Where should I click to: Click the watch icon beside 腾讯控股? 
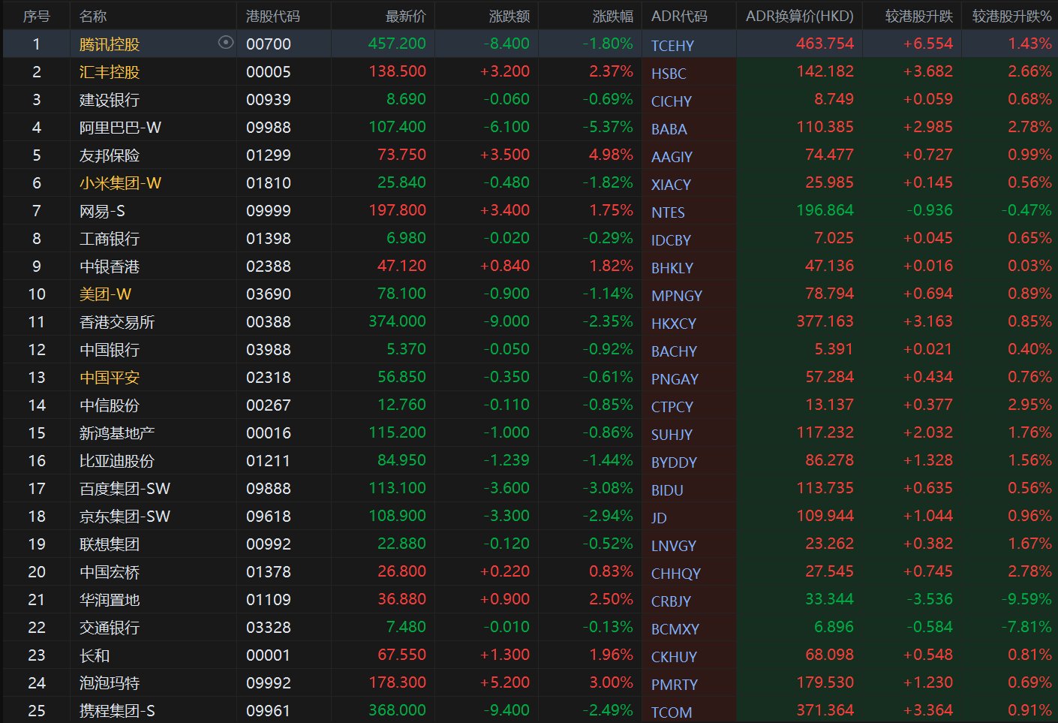[x=225, y=43]
